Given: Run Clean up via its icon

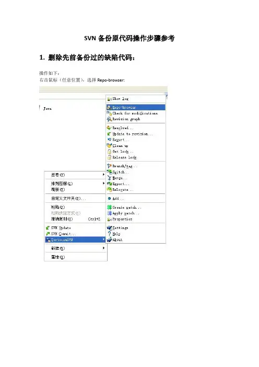Looking at the screenshot, I should coord(109,145).
